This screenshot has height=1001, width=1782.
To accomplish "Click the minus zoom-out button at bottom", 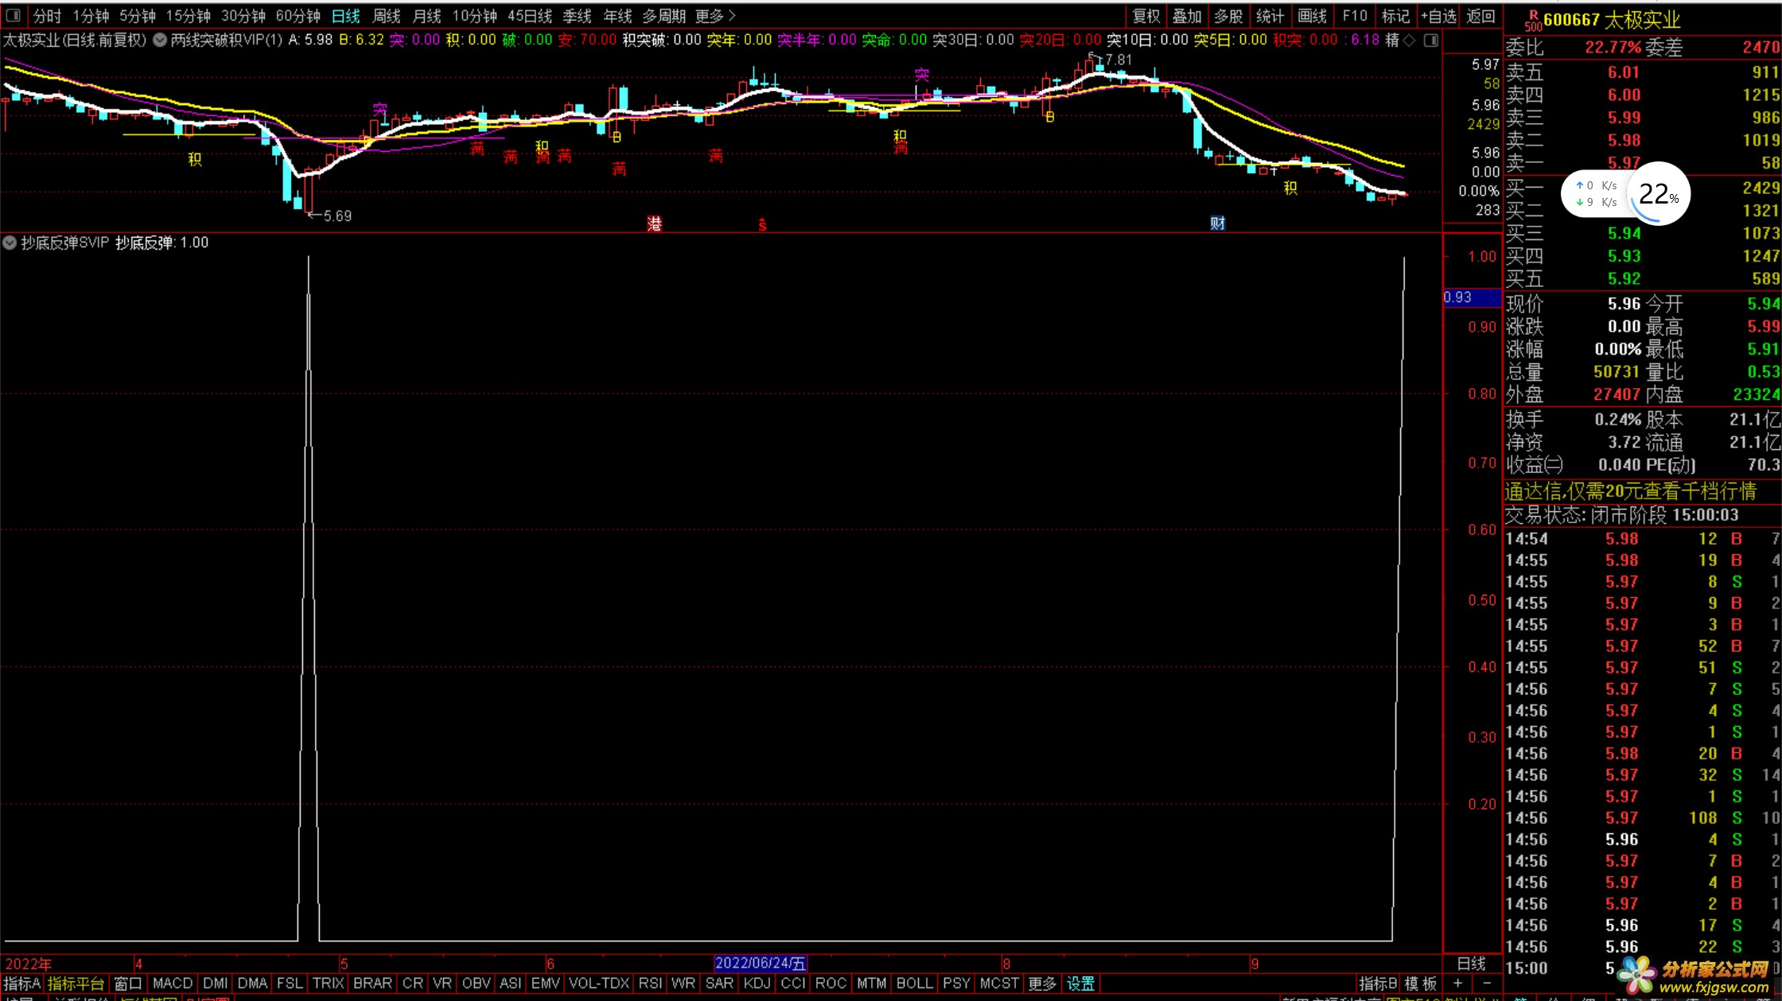I will 1487,984.
